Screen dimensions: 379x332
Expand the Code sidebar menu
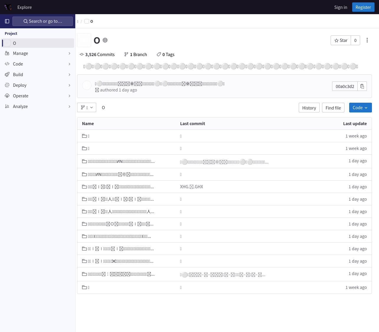(38, 64)
